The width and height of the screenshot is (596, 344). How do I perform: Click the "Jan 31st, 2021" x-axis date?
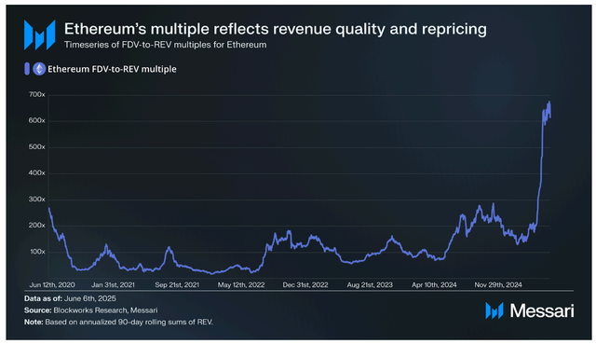pyautogui.click(x=113, y=284)
